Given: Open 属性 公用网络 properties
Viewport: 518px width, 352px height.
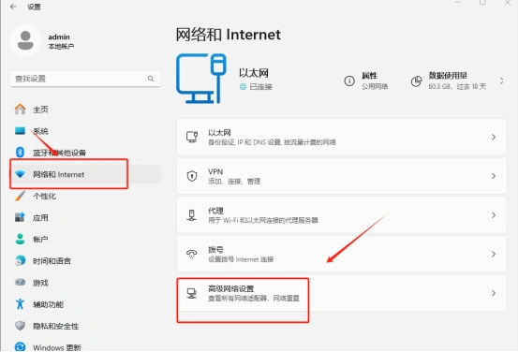Looking at the screenshot, I should click(x=366, y=81).
